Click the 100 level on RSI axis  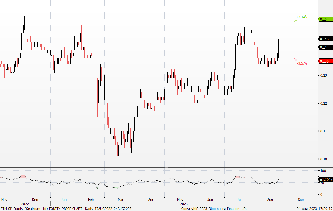[x=323, y=171]
